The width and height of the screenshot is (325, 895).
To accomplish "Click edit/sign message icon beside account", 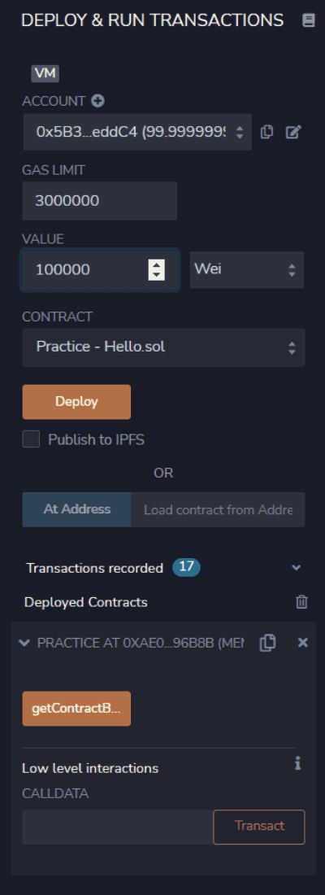I will point(293,132).
